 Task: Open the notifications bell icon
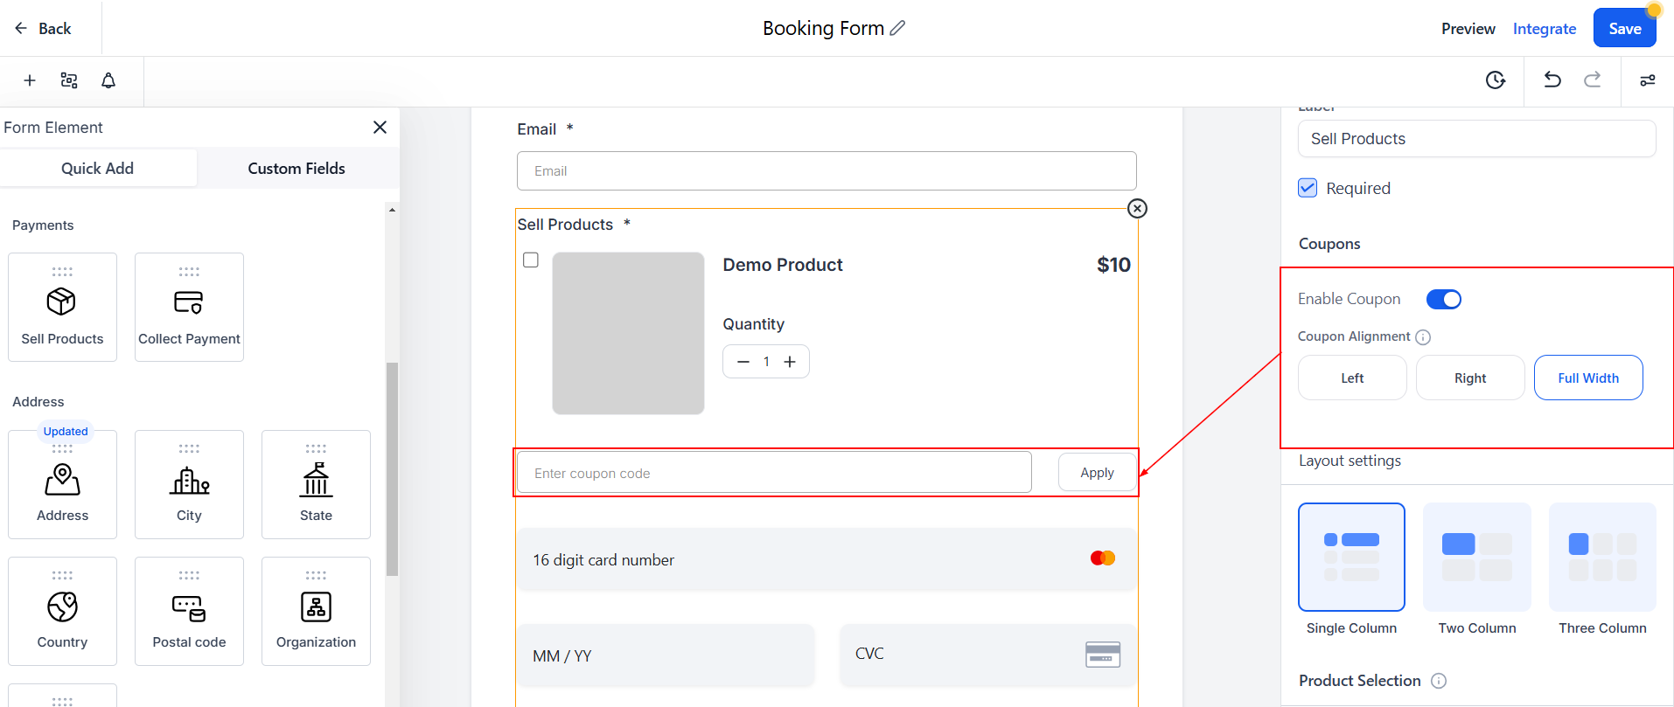pos(108,80)
